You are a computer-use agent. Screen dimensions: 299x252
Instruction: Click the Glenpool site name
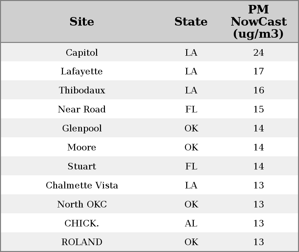82,128
